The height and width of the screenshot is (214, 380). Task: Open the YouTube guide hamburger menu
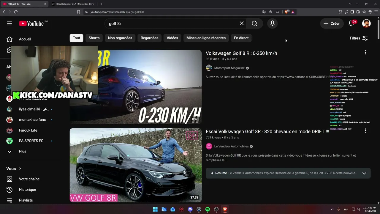click(x=9, y=23)
